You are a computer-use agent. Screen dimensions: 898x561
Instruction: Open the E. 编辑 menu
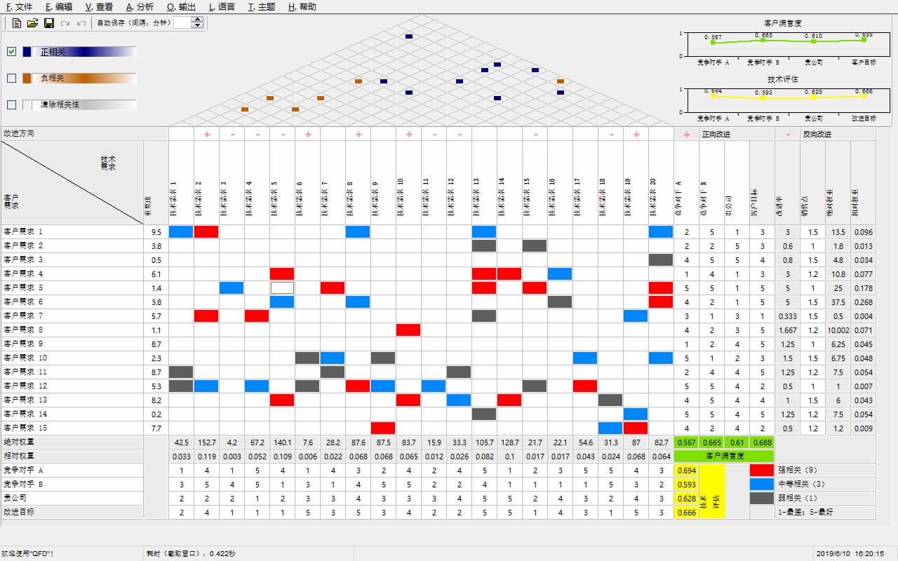tap(59, 7)
